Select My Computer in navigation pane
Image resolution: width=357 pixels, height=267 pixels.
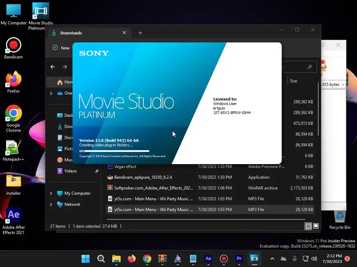77,193
